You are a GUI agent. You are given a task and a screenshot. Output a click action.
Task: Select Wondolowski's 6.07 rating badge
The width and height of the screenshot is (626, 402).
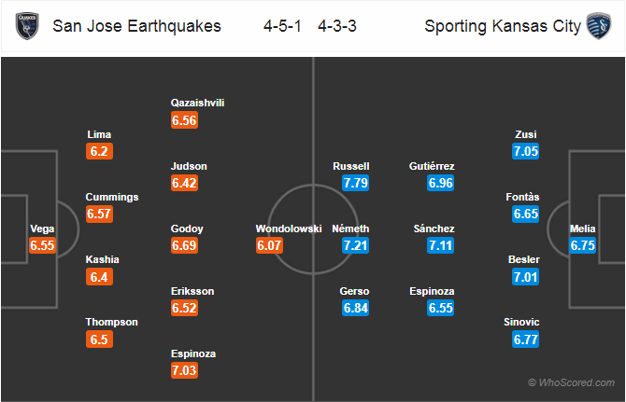[x=269, y=245]
